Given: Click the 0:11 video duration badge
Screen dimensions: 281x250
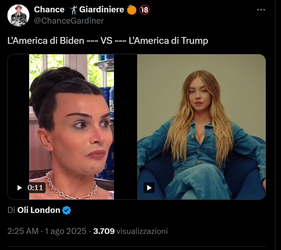Looking at the screenshot, I should click(35, 187).
